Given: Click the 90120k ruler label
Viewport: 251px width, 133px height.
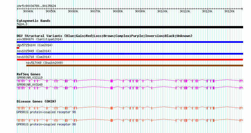Looking at the screenshot, I should point(207,11).
